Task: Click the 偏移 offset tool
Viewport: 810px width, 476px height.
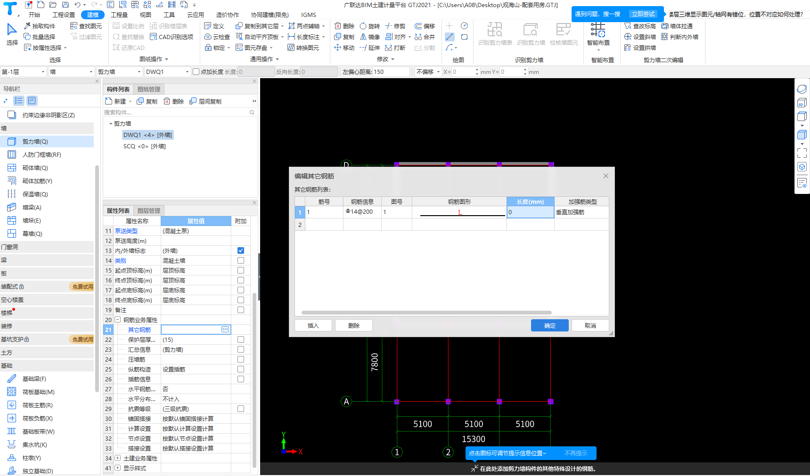Action: click(425, 26)
